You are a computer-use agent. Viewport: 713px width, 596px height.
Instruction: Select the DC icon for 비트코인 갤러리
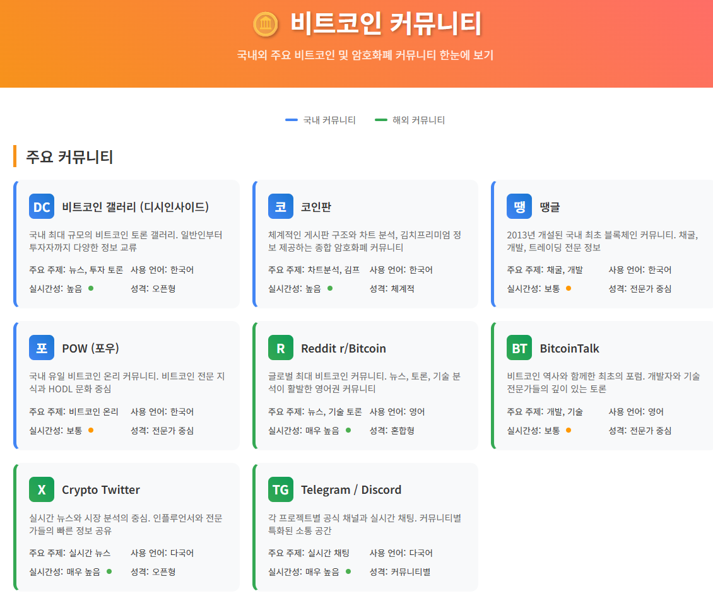click(41, 206)
